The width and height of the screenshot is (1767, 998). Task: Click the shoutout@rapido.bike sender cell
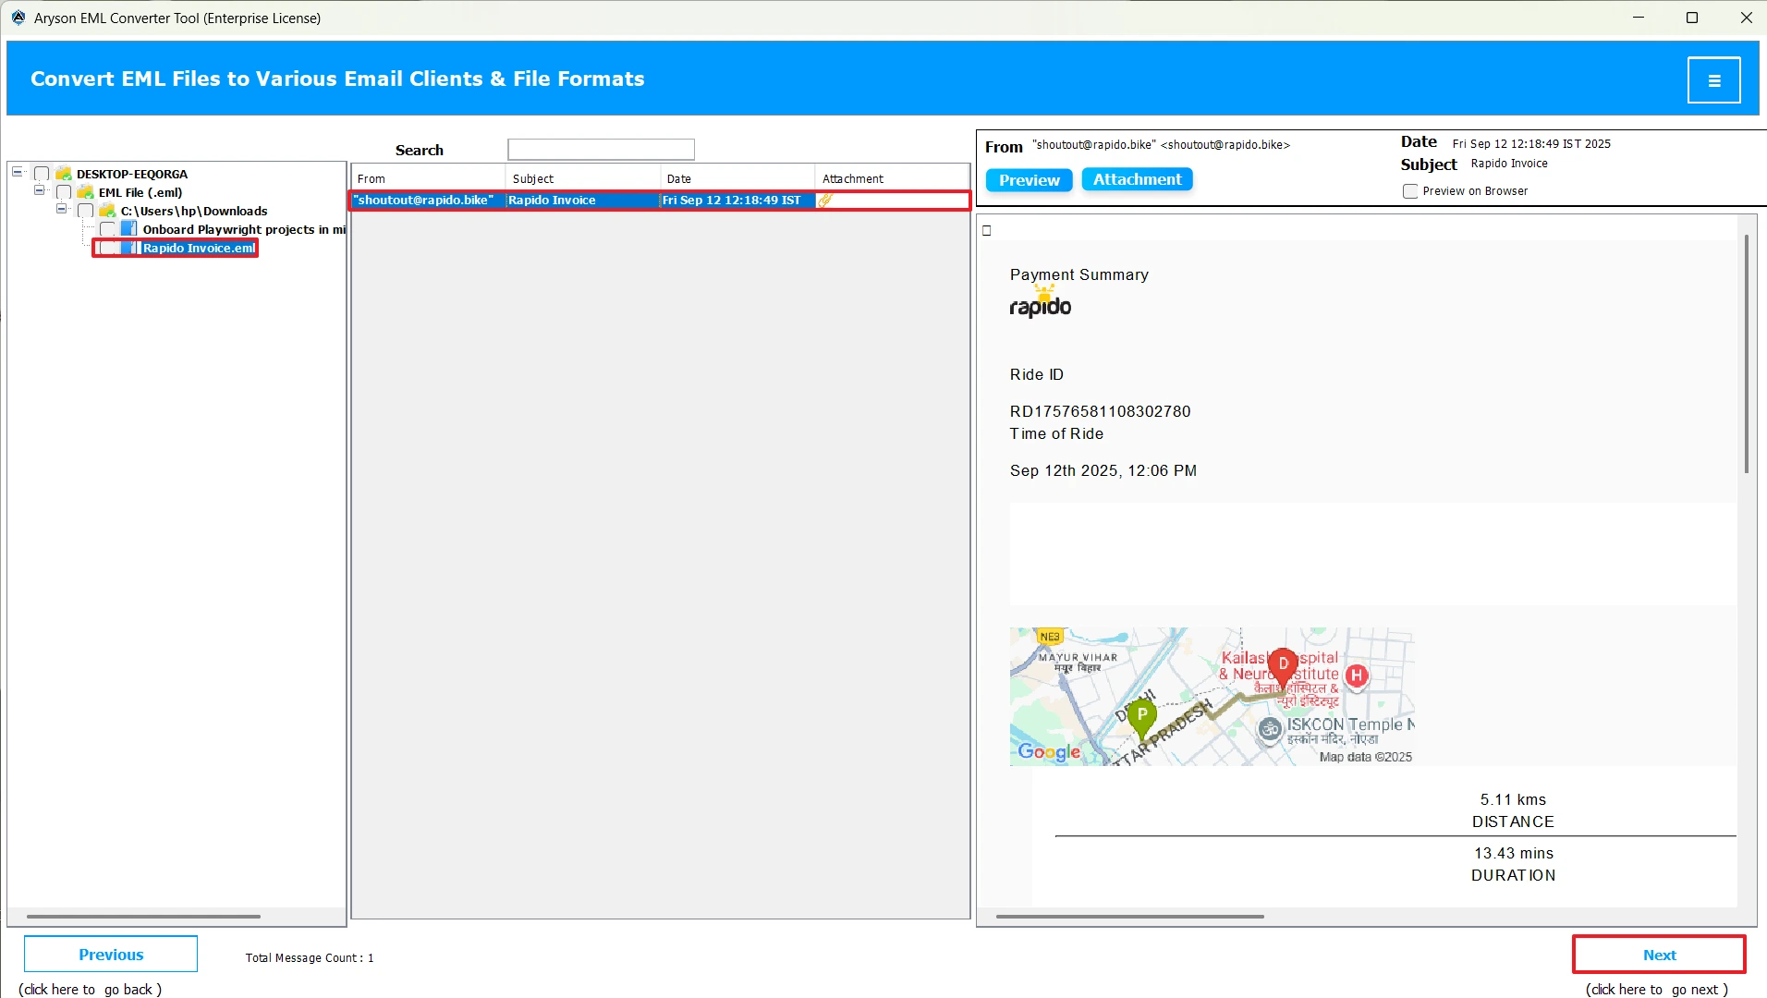(x=426, y=201)
